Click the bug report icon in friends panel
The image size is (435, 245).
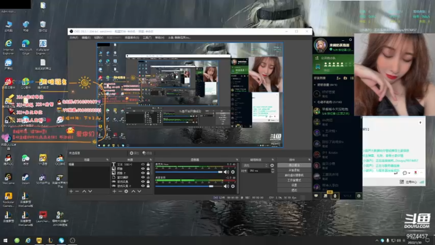(359, 196)
